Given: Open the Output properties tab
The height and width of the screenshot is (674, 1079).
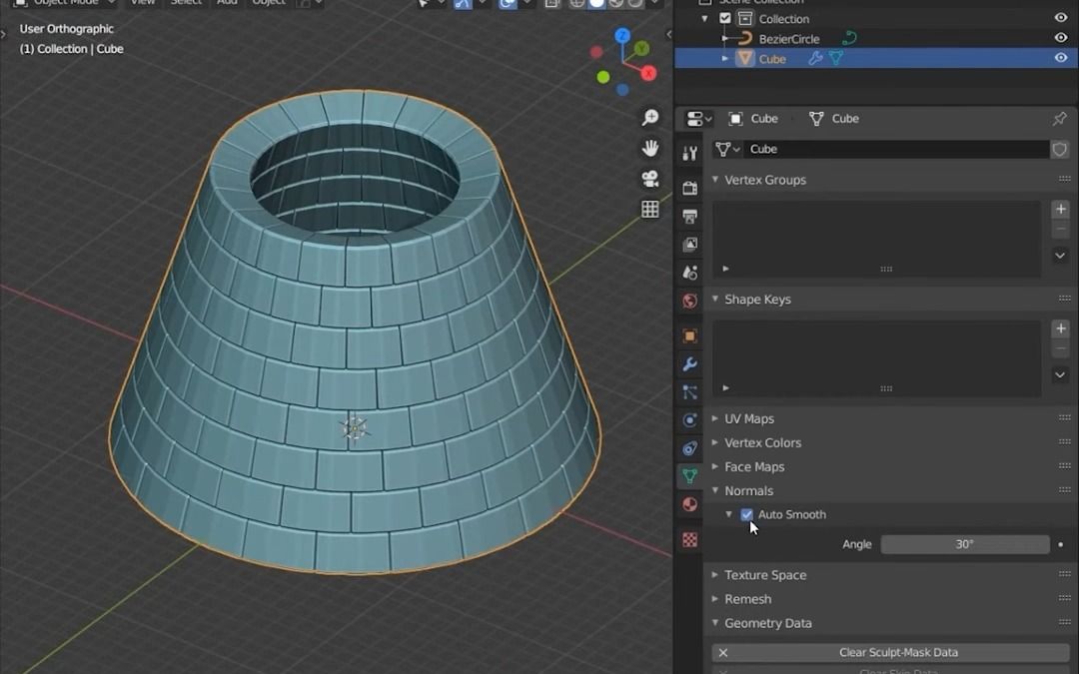Looking at the screenshot, I should click(x=689, y=216).
